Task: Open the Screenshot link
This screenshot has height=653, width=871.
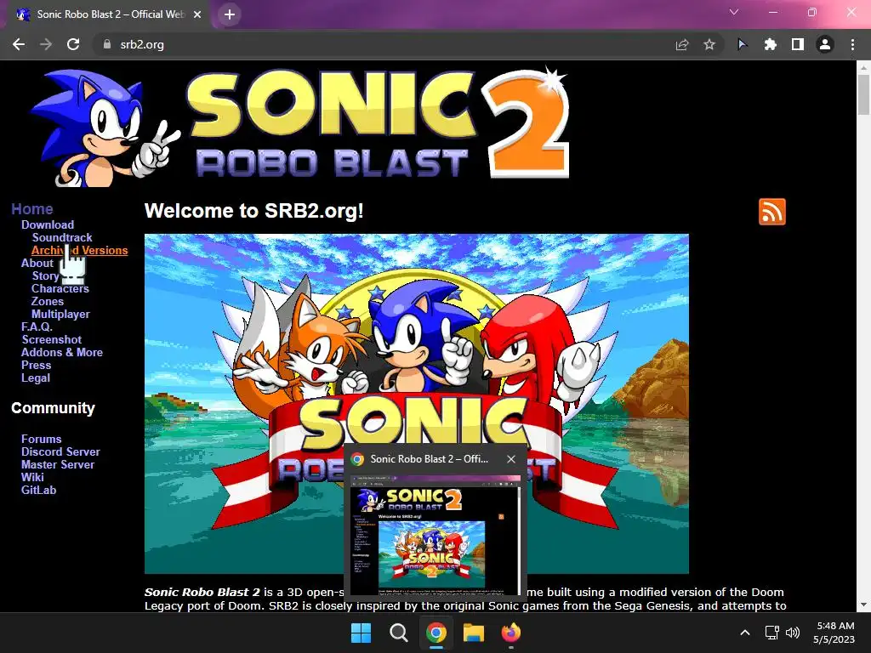Action: coord(52,340)
